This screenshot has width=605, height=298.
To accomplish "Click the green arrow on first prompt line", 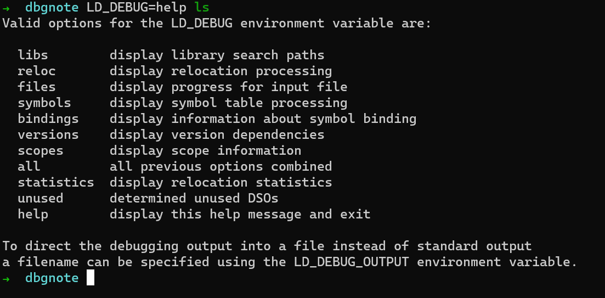I will 6,7.
